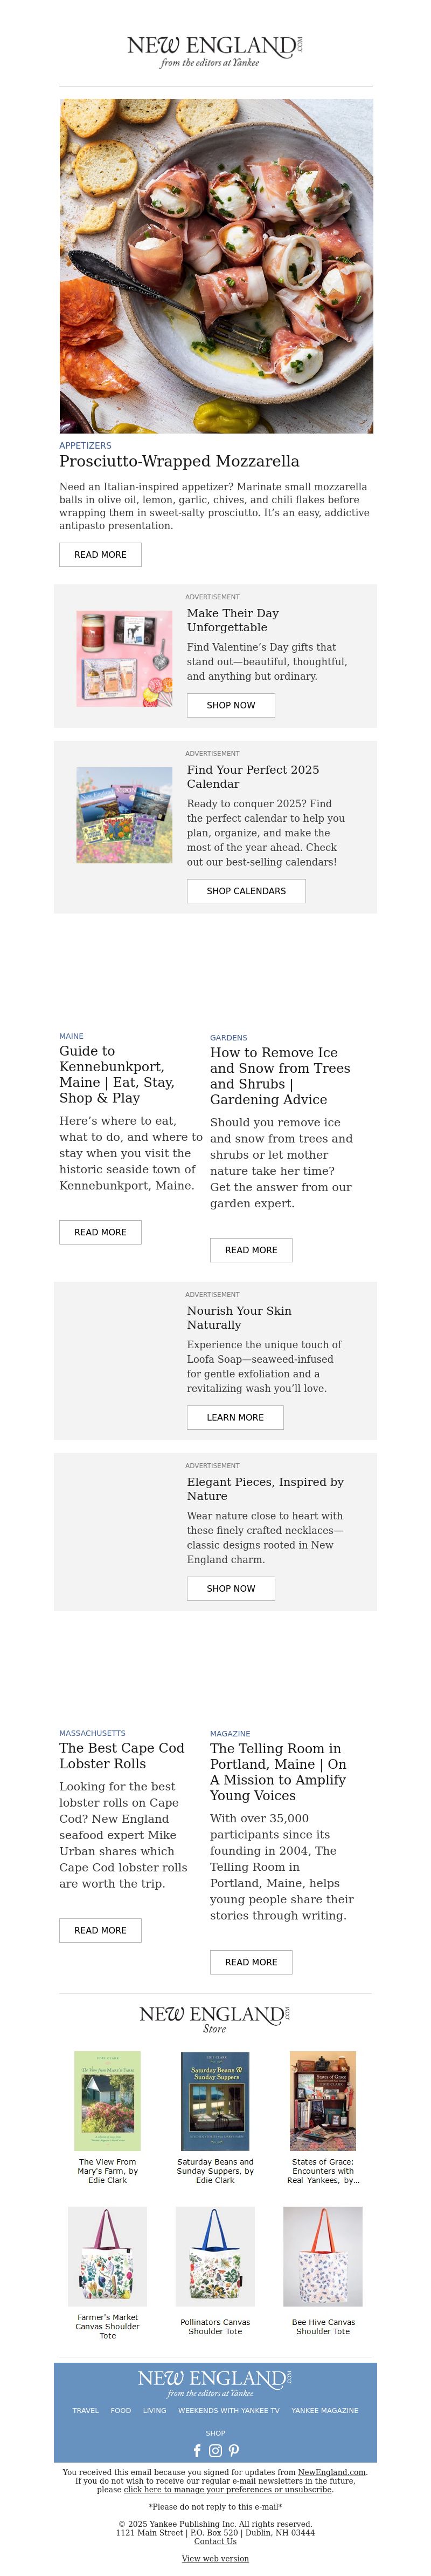
Task: Click the New England logo at the top
Action: coord(214,51)
